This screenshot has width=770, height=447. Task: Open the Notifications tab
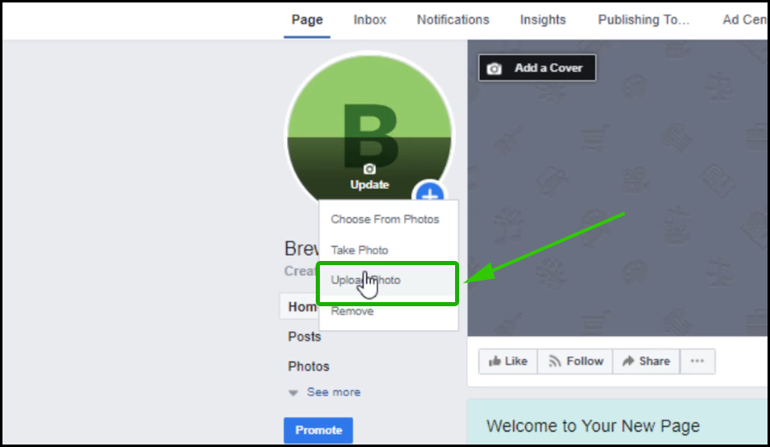pyautogui.click(x=453, y=20)
